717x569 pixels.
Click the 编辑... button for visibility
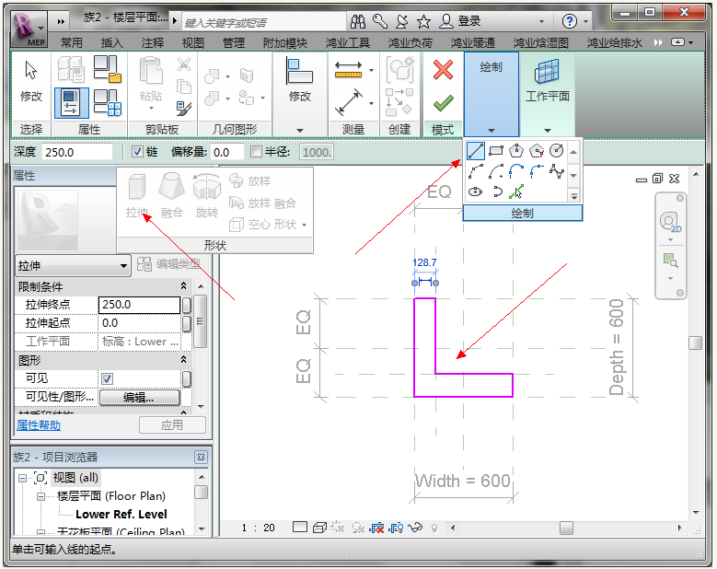tap(139, 397)
